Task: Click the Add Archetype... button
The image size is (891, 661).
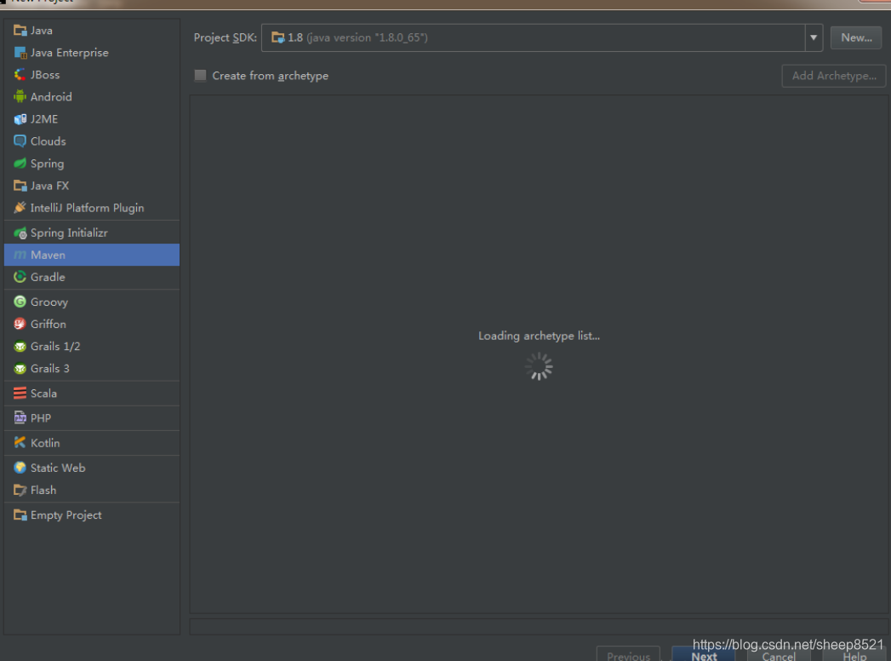Action: coord(834,76)
